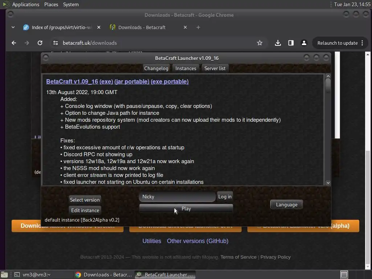372x279 pixels.
Task: Open the launcher Changelog tab
Action: [156, 68]
